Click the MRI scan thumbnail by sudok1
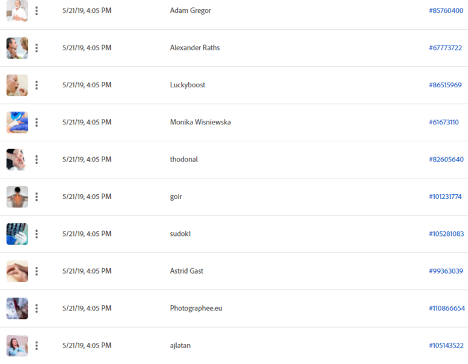Viewport: 468px width, 364px height. point(18,234)
